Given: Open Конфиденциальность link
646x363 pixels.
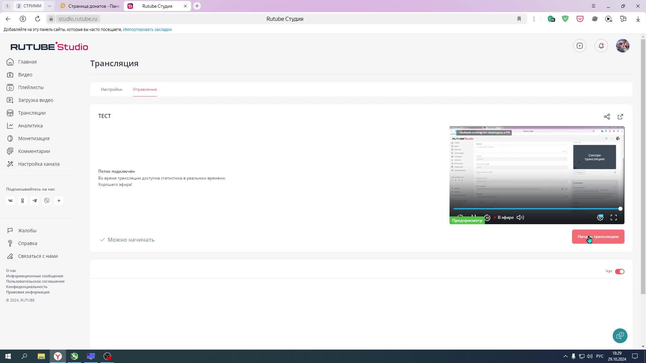Looking at the screenshot, I should coord(27,287).
